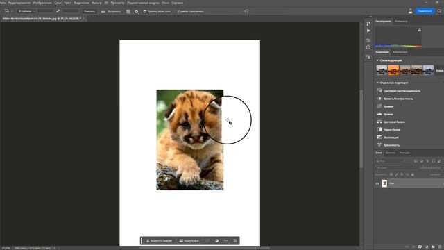Screen dimensions: 444x250
Task: Open the Редактирование menu
Action: [x=19, y=3]
